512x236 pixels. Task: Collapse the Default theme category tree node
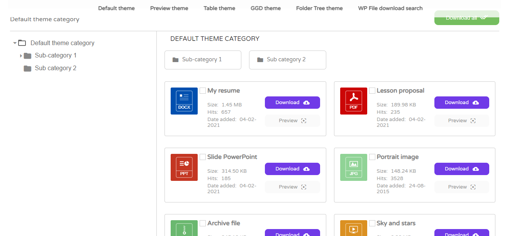[15, 43]
